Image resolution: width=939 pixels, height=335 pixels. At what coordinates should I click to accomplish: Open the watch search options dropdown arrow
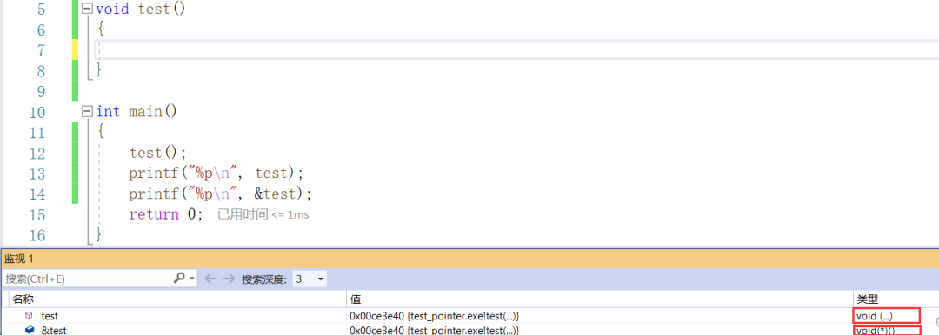coord(192,279)
